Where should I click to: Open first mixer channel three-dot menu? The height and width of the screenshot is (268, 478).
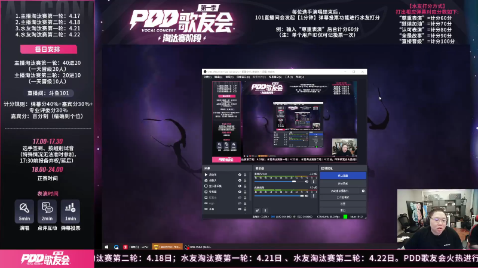click(x=314, y=182)
